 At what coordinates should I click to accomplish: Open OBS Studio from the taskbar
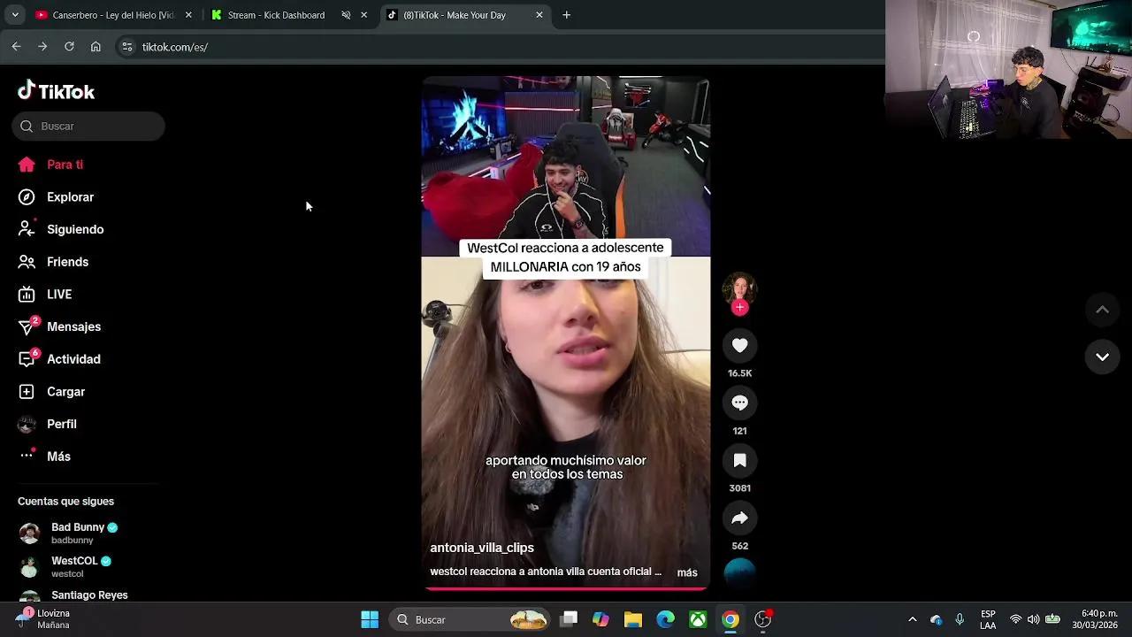click(762, 619)
